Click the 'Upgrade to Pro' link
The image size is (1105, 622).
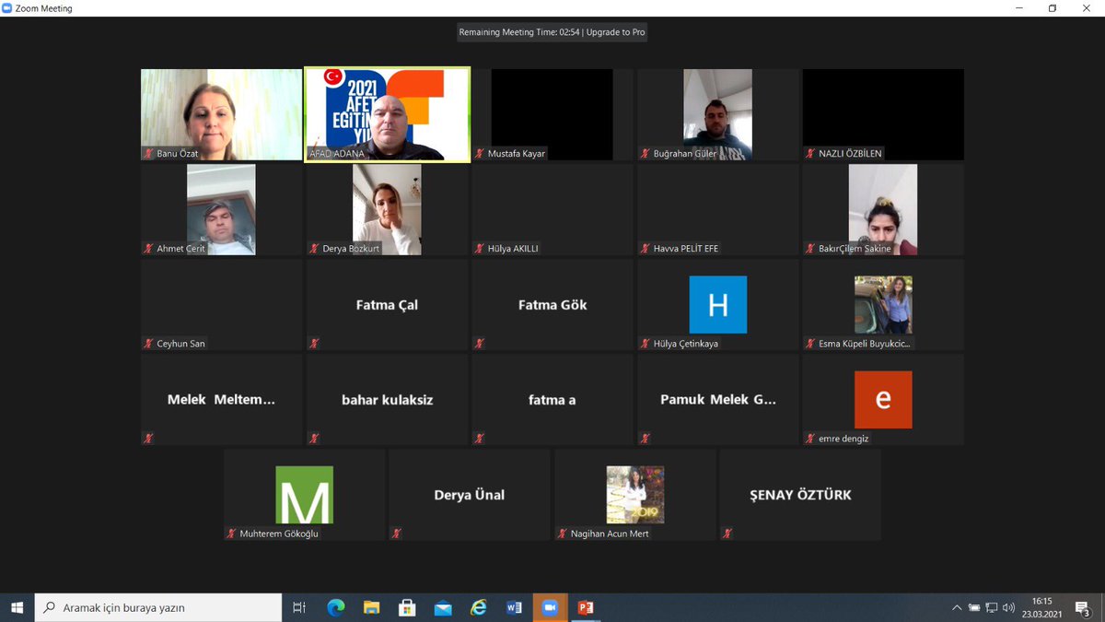click(x=616, y=32)
